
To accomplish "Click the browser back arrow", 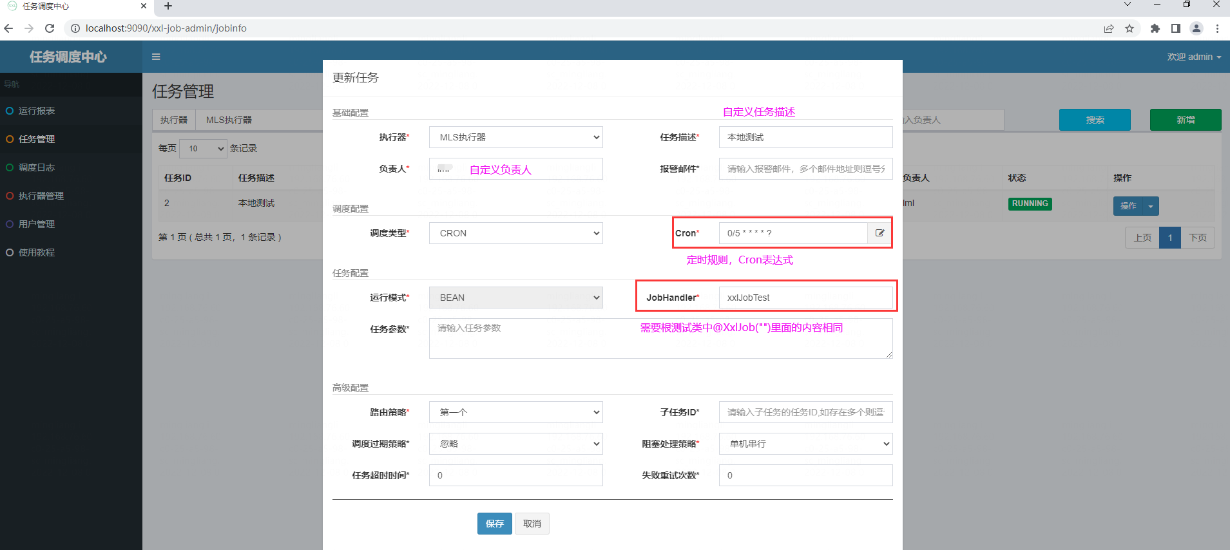I will (x=8, y=28).
